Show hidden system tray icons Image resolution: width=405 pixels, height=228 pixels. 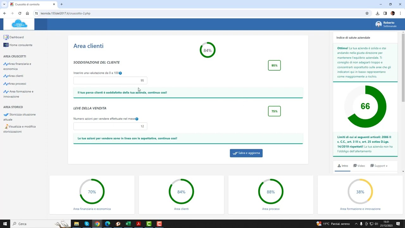tap(356, 224)
